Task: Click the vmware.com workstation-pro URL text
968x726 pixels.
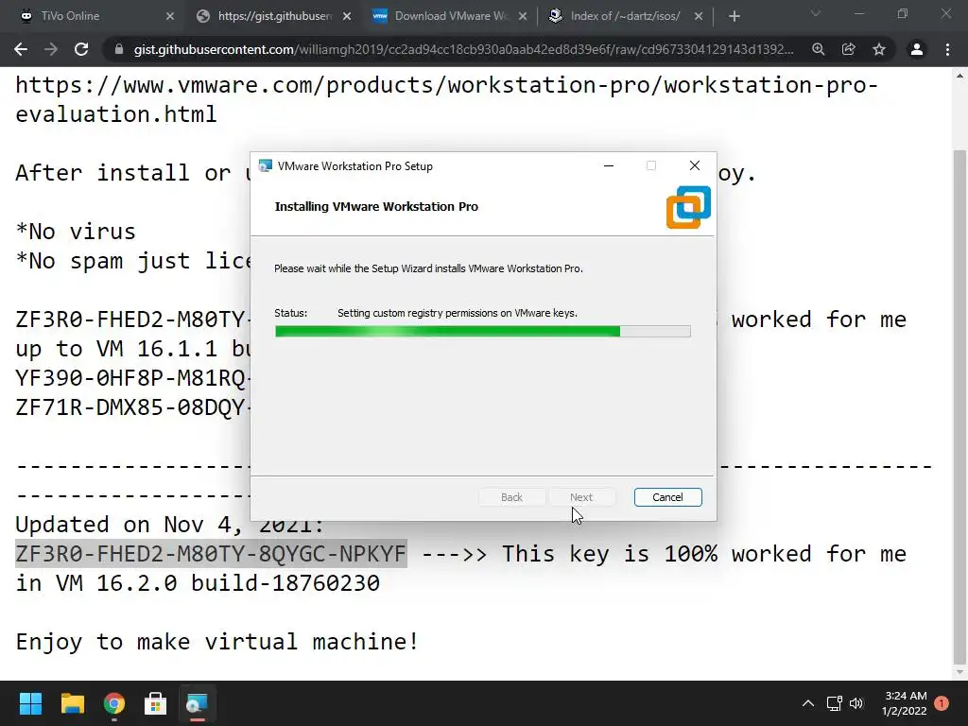Action: [446, 99]
